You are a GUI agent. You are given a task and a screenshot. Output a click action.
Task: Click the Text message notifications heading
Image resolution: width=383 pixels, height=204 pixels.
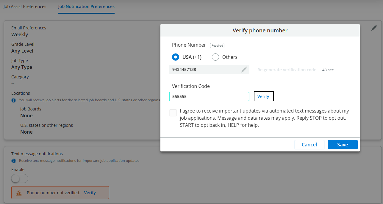click(37, 154)
